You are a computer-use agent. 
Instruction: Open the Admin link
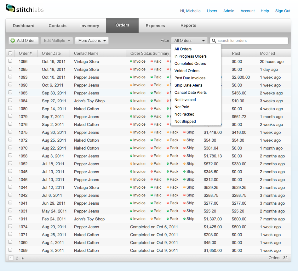pos(229,11)
